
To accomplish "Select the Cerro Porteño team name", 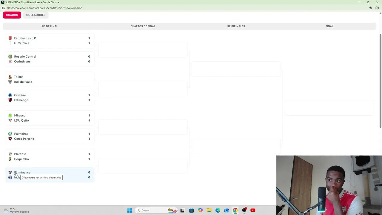I will coord(24,139).
